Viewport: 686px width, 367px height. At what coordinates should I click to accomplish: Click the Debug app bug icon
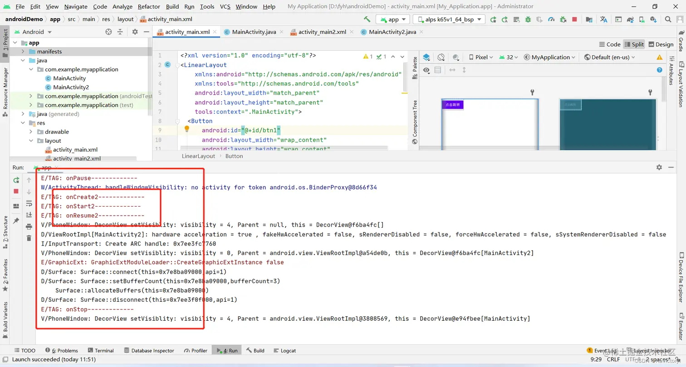coord(528,19)
